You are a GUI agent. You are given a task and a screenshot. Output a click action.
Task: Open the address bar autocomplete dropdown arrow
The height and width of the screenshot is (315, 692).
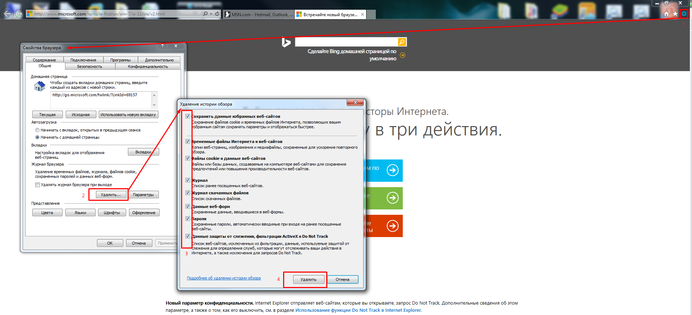click(x=211, y=14)
